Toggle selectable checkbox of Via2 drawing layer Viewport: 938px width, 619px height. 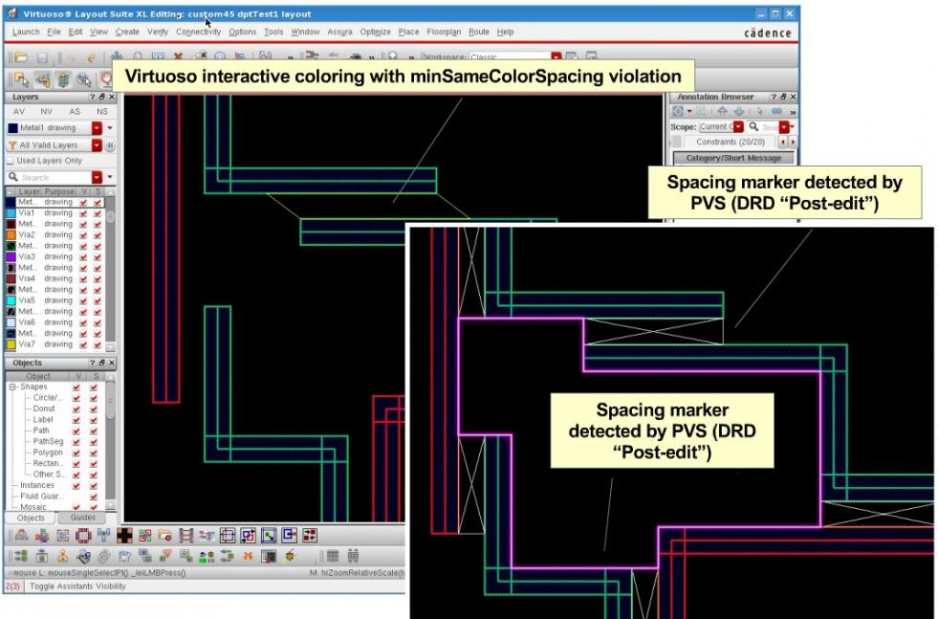(98, 235)
